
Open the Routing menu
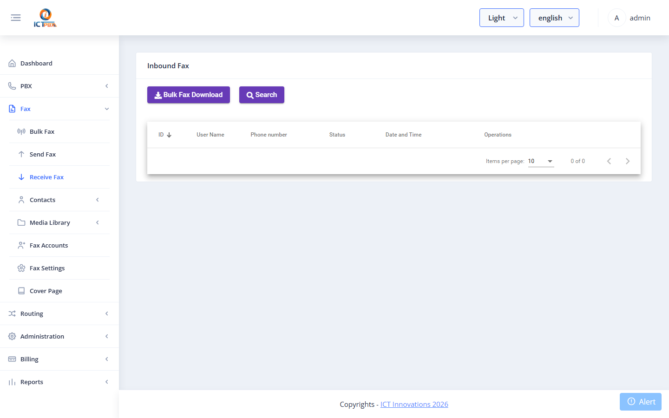(x=59, y=313)
